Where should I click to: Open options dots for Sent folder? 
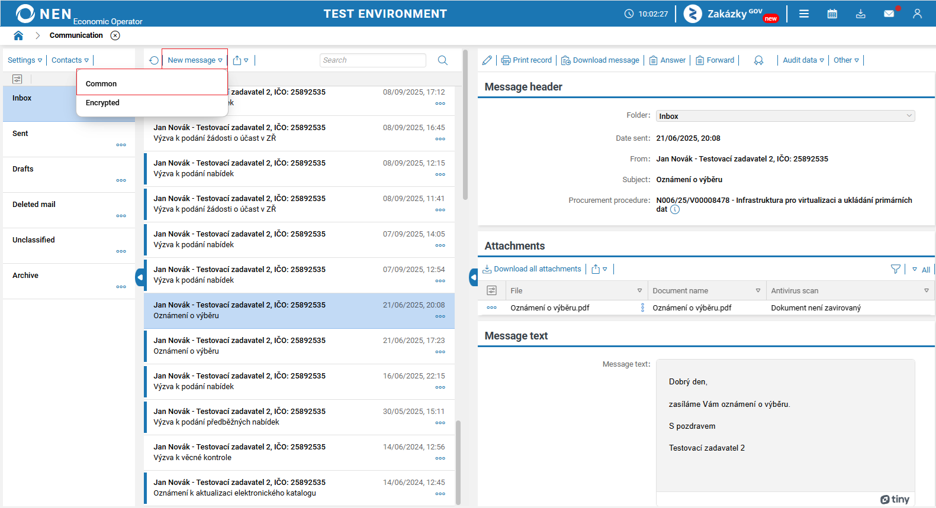pyautogui.click(x=121, y=145)
